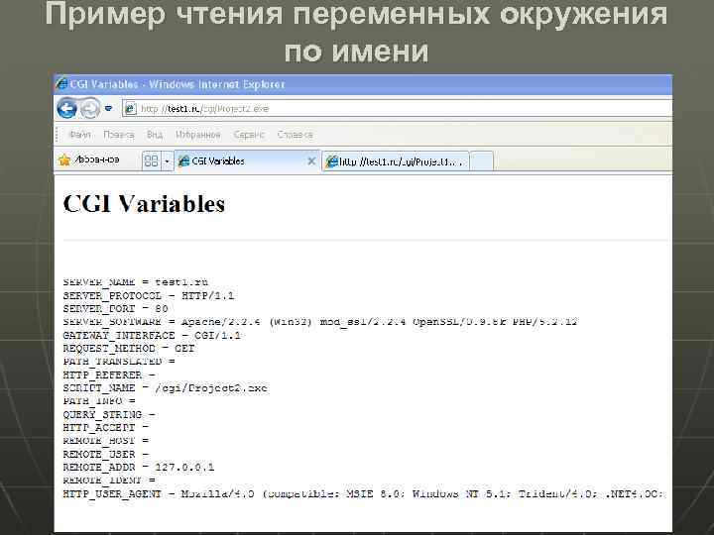The height and width of the screenshot is (535, 714).
Task: Click the REMOTE_USER line
Action: coord(106,454)
